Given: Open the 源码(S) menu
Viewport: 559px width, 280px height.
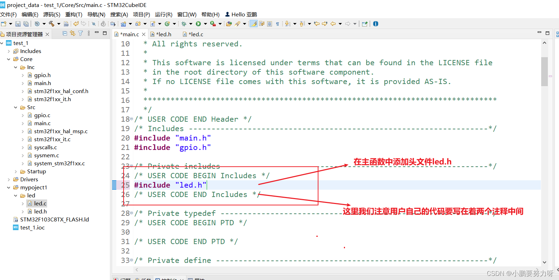Looking at the screenshot, I should [52, 14].
